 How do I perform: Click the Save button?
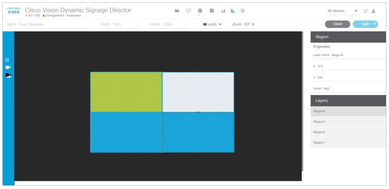(365, 24)
